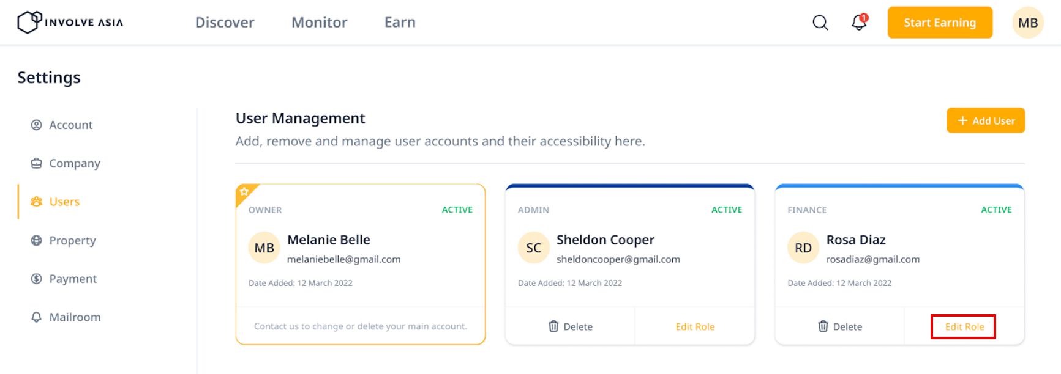Open the Earn menu

pyautogui.click(x=400, y=23)
